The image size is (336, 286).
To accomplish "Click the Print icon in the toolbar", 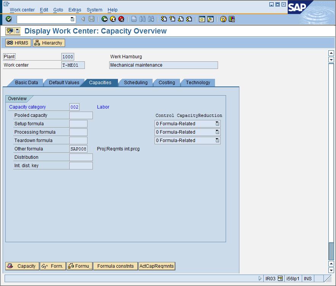I will [134, 19].
